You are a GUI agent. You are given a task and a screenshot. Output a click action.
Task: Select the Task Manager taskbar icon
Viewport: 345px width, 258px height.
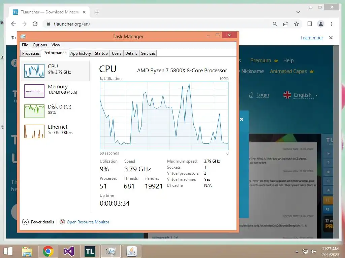point(111,251)
